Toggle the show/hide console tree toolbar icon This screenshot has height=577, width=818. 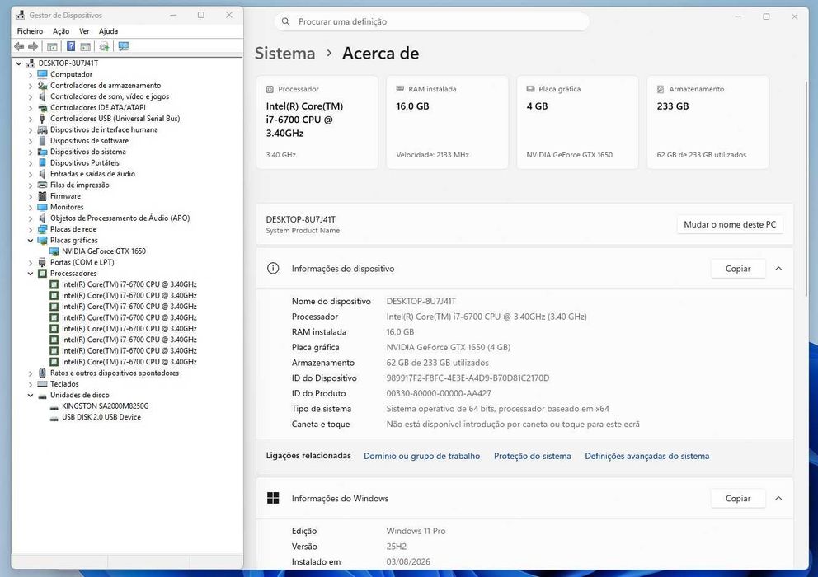[x=52, y=46]
